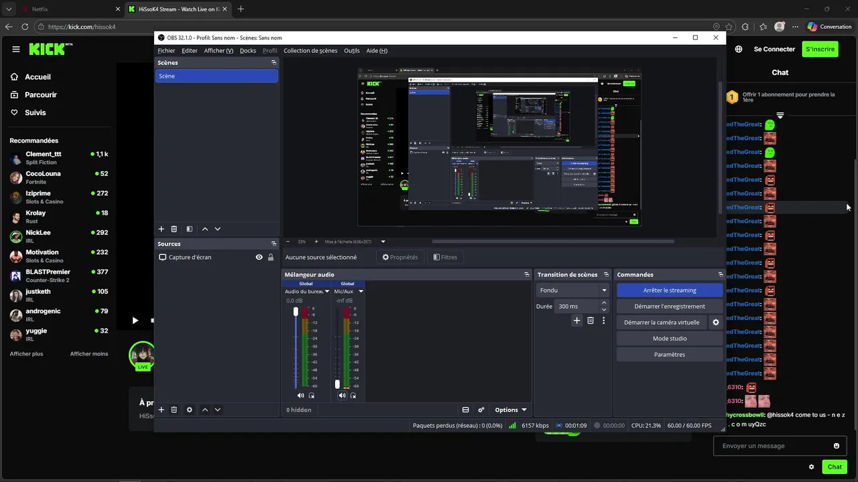Screen dimensions: 858x482
Task: Click Arrêter le streaming button
Action: [670, 291]
